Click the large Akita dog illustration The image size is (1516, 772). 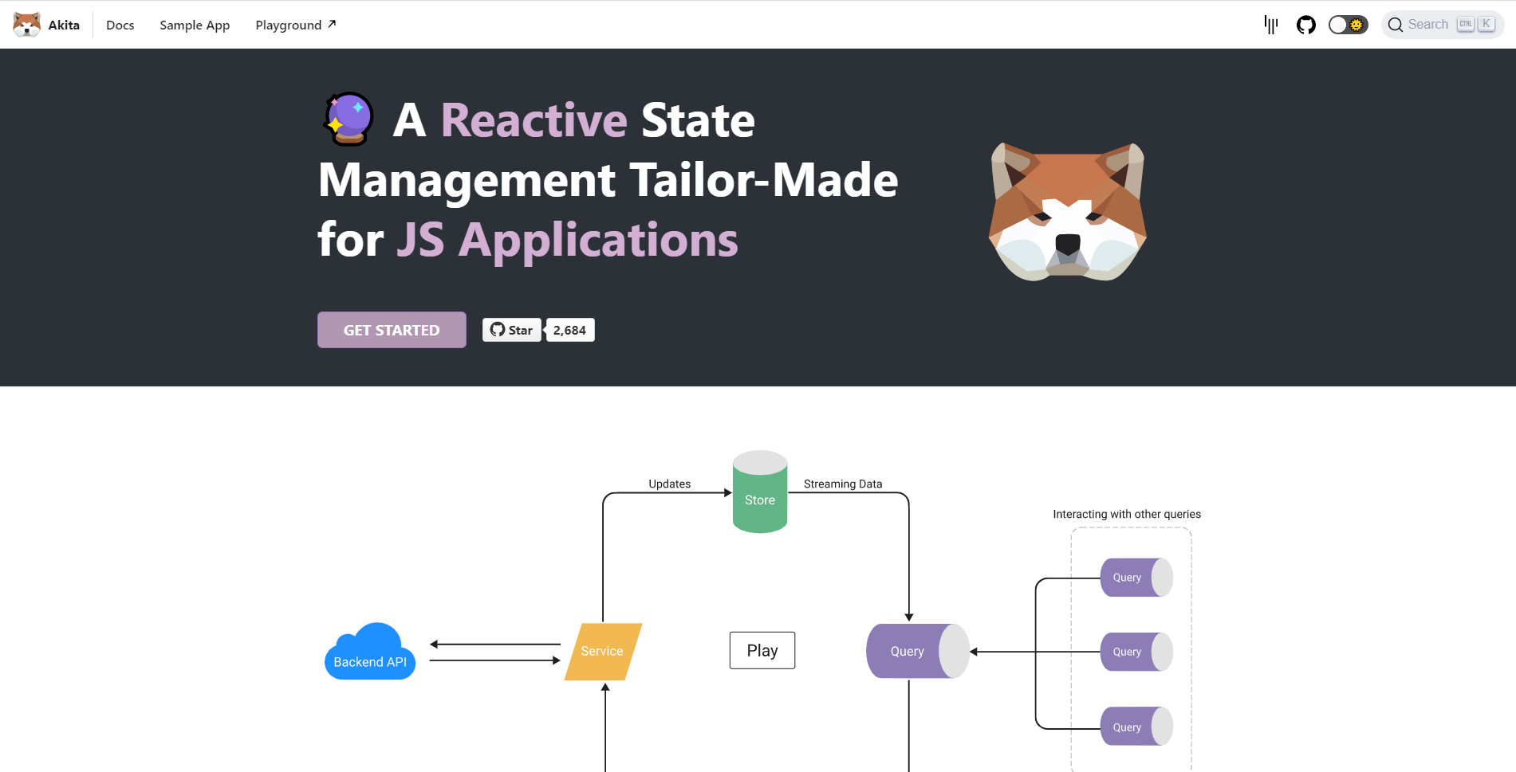click(1067, 212)
